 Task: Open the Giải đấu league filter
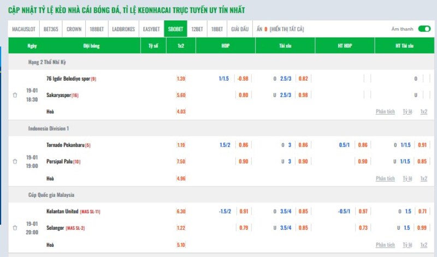coord(240,29)
